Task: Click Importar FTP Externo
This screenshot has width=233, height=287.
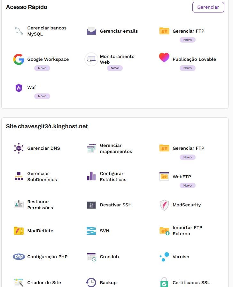Action: [x=187, y=231]
